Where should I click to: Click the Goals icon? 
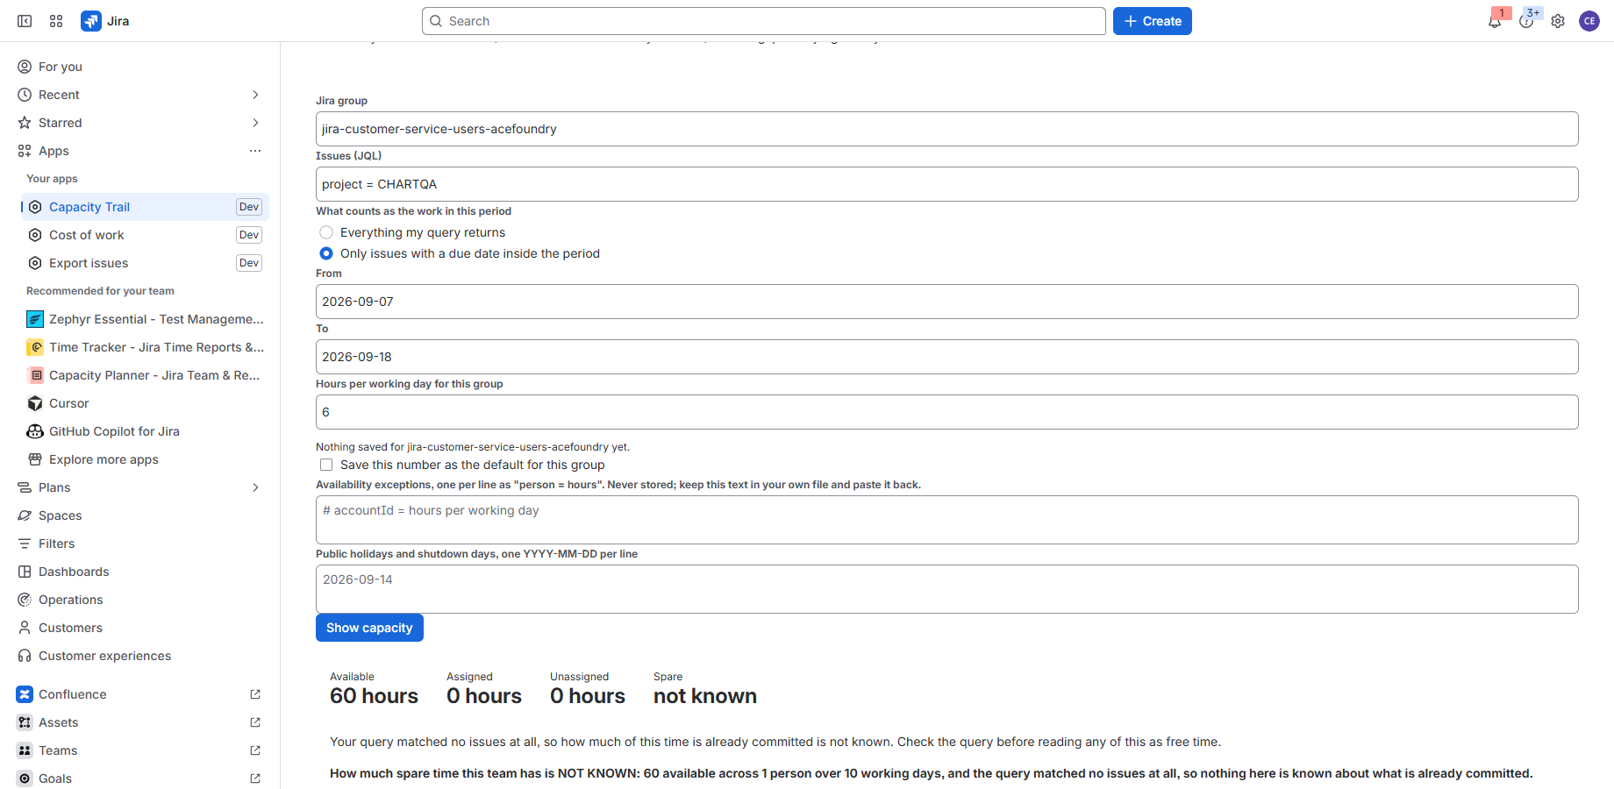[x=25, y=778]
